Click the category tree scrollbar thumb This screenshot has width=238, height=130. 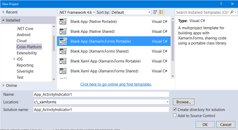pyautogui.click(x=54, y=43)
